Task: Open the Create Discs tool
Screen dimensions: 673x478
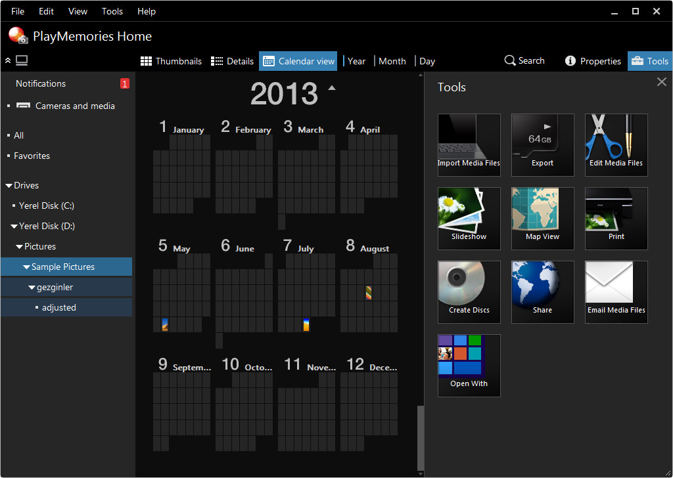Action: click(469, 292)
